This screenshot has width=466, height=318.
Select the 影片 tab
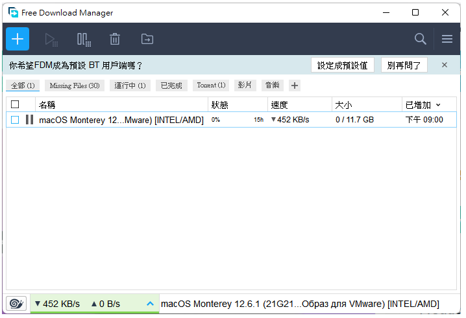[245, 85]
